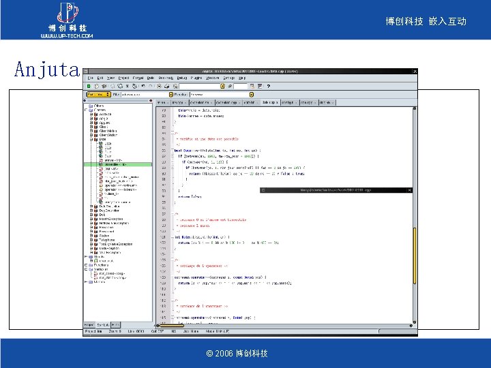This screenshot has width=491, height=368.
Task: Click the horizontal scrollbar's yellow thumb below the code
Action: coord(173,326)
